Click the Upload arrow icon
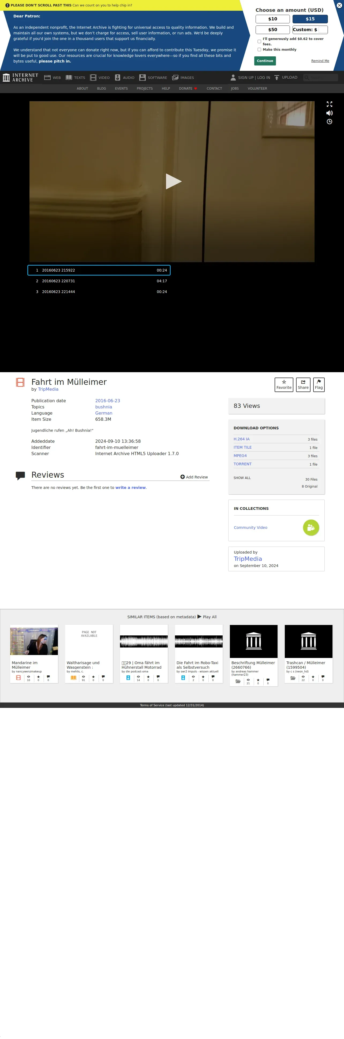 [x=277, y=78]
